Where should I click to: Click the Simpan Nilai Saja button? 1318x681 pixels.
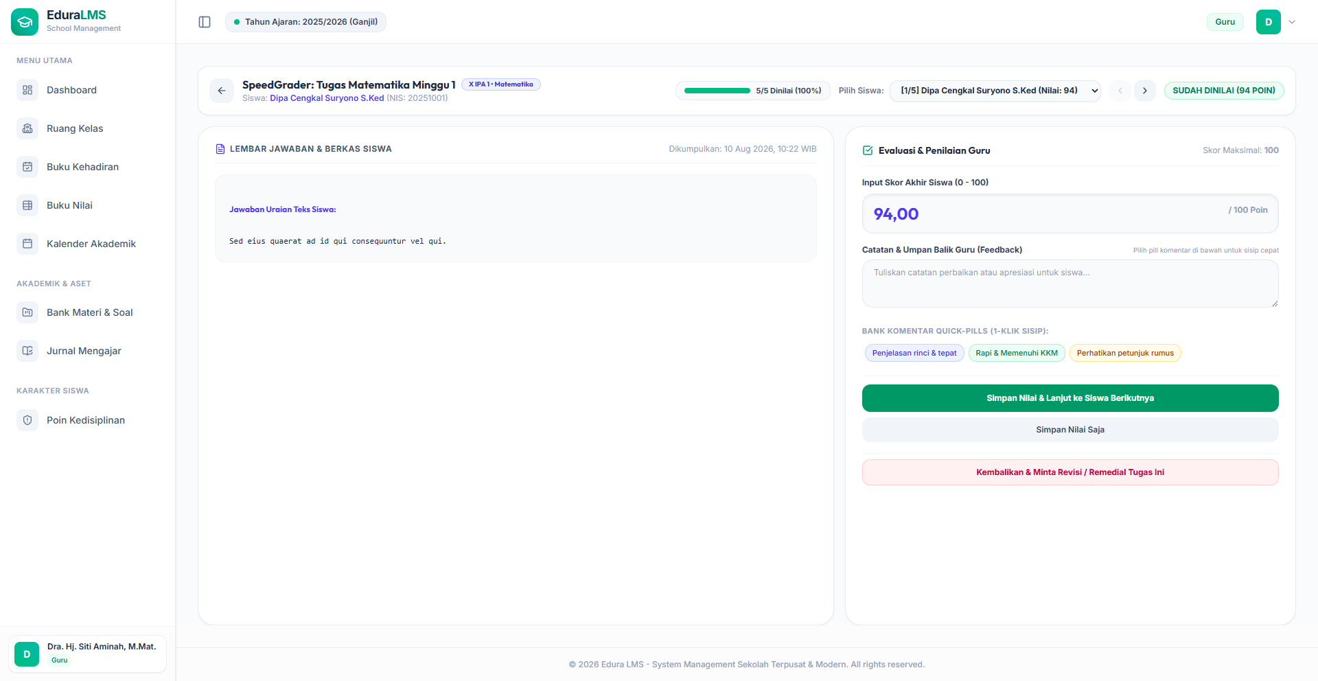1070,430
